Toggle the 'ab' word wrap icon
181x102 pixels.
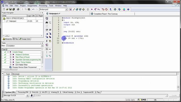click(50, 49)
